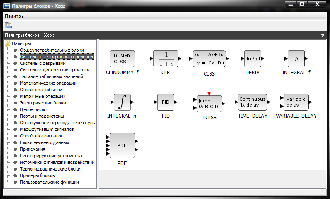Open Примечания palette
This screenshot has width=330, height=199.
click(x=33, y=149)
